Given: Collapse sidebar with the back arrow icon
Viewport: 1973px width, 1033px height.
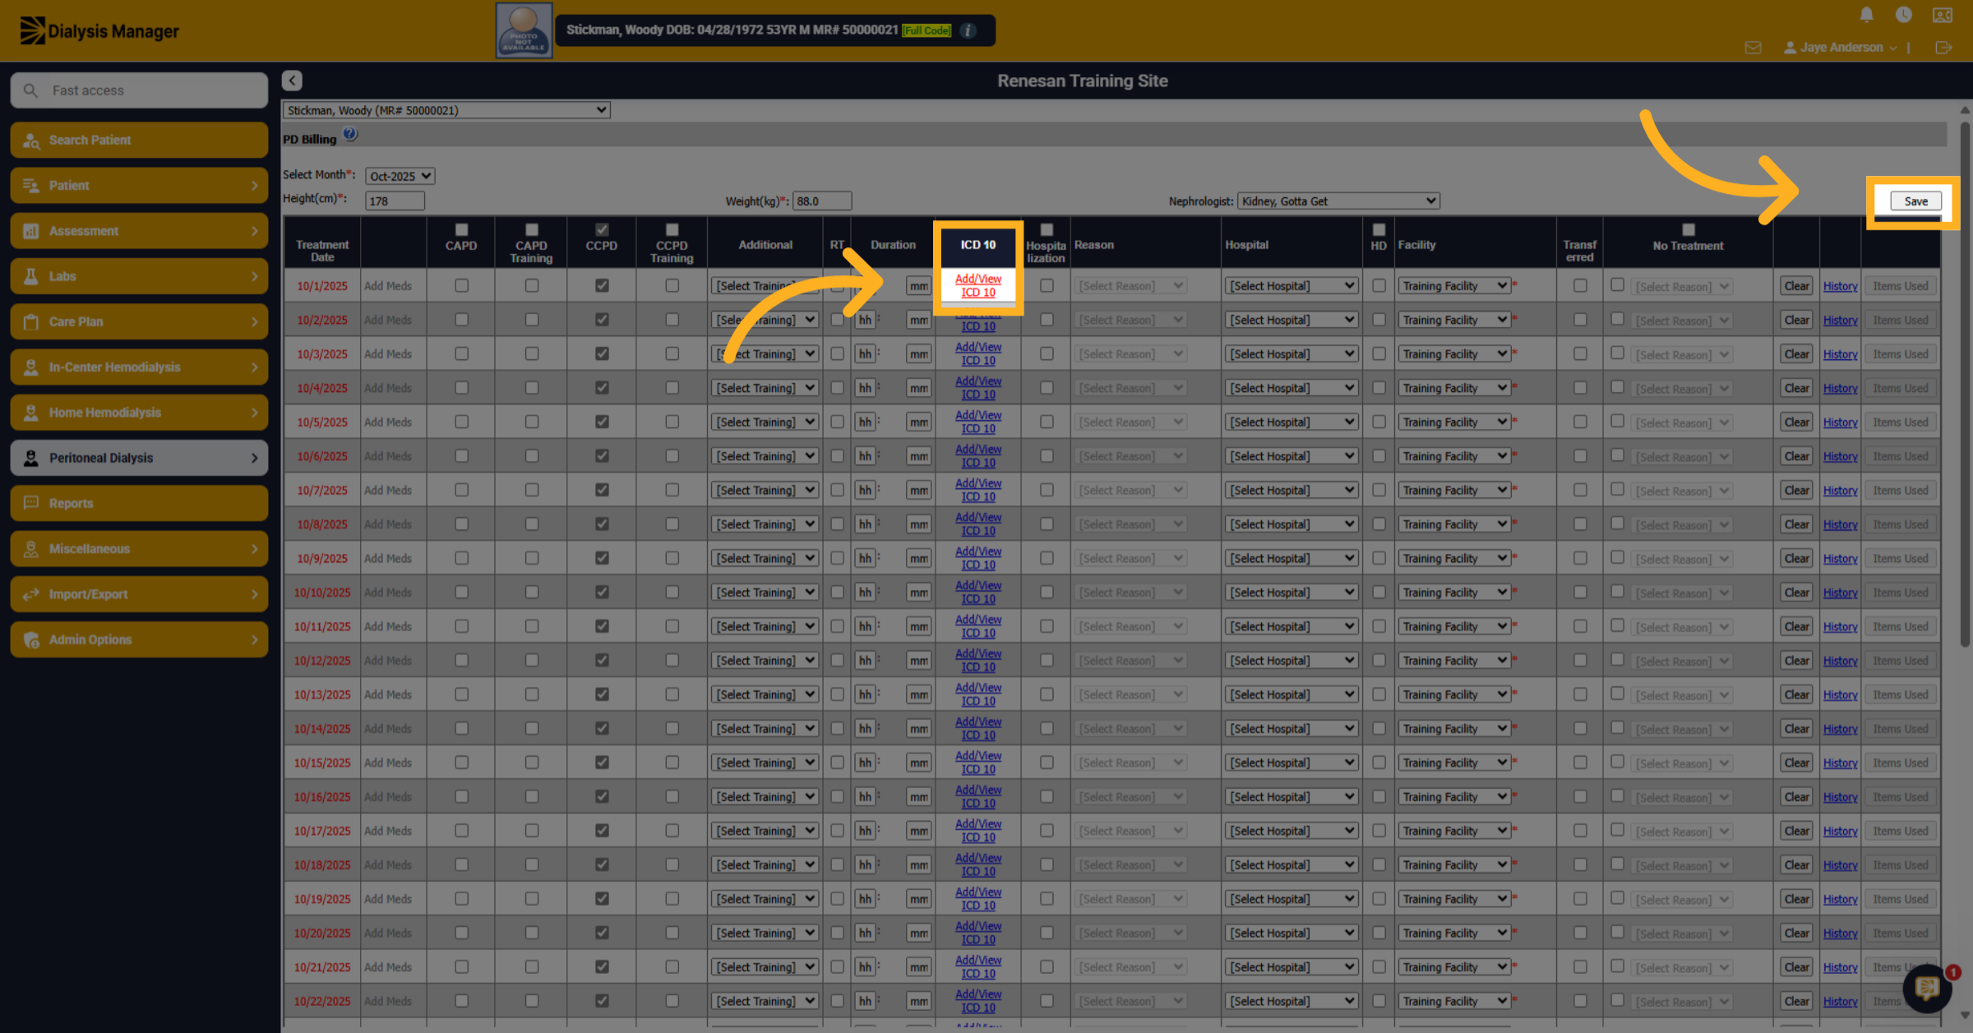Looking at the screenshot, I should tap(292, 81).
